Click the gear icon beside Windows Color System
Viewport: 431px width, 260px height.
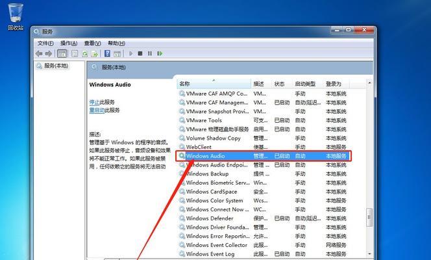click(182, 200)
